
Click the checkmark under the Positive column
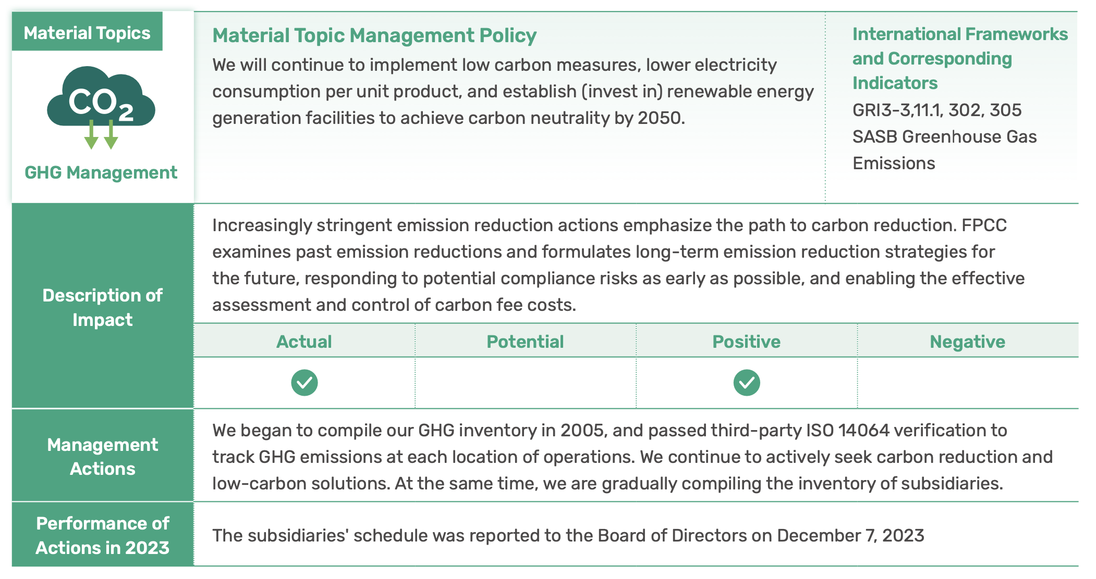pos(747,383)
